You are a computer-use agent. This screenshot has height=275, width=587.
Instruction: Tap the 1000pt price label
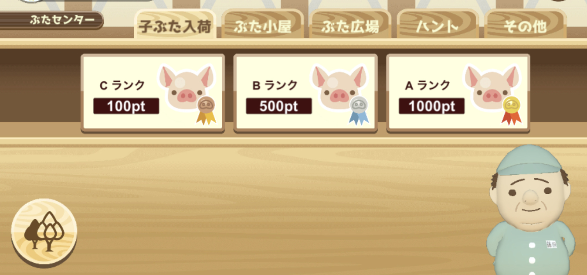(x=432, y=106)
